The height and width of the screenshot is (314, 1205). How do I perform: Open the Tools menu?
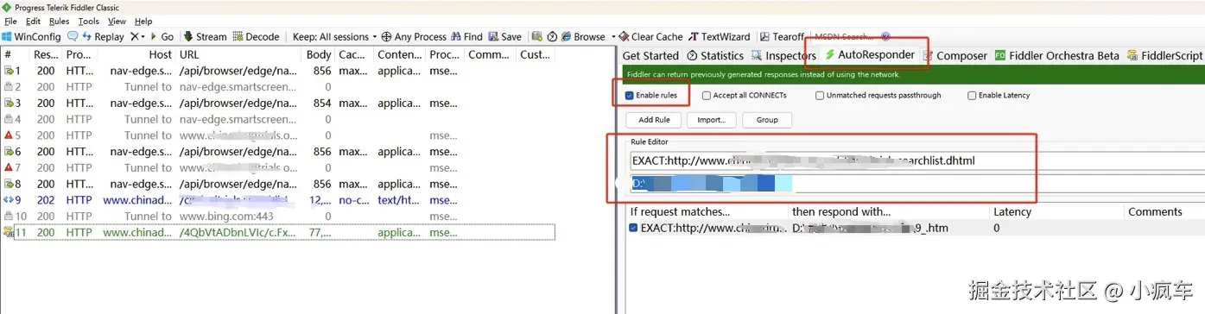pos(89,22)
